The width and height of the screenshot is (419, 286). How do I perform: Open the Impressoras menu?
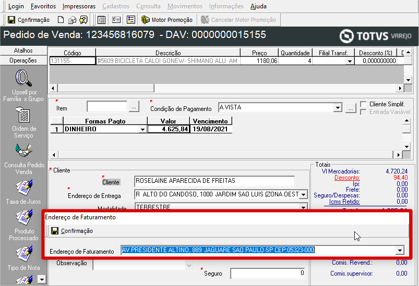[x=79, y=6]
